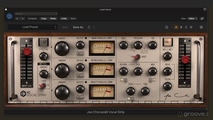Image resolution: width=213 pixels, height=120 pixels.
Task: Click the window expand icon top right
Action: point(205,9)
